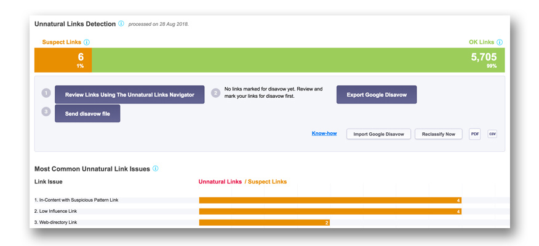Image resolution: width=539 pixels, height=246 pixels.
Task: Click info icon beside Unnatural Links Detection title
Action: pyautogui.click(x=121, y=24)
